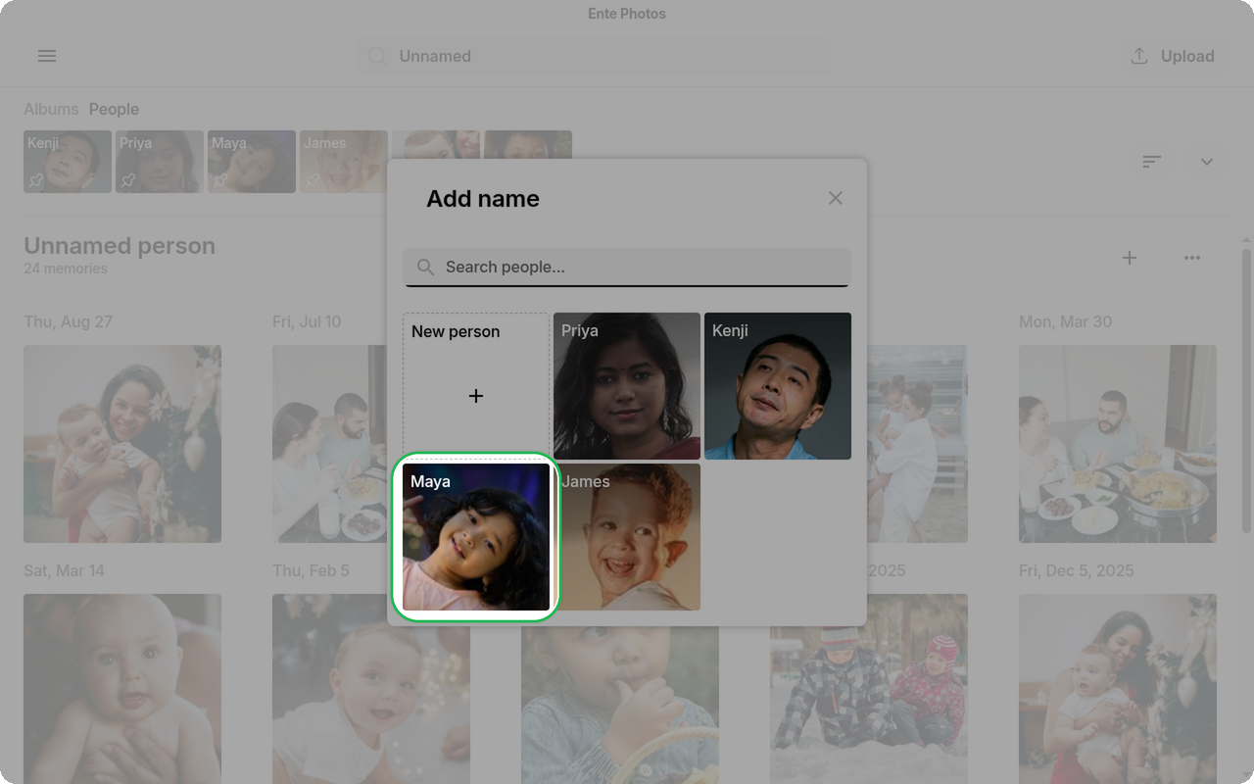
Task: Open the Thu, Feb 5 photo
Action: pyautogui.click(x=371, y=689)
